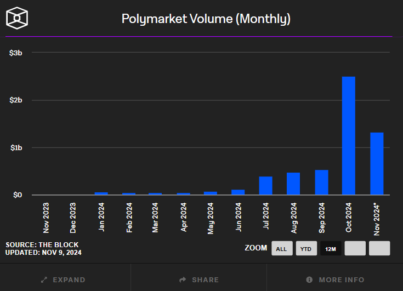Screen dimensions: 403x291
Task: Click the Polymarket Volume (Monthly) title
Action: [206, 19]
